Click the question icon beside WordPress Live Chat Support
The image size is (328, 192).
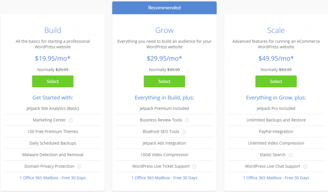click(305, 166)
